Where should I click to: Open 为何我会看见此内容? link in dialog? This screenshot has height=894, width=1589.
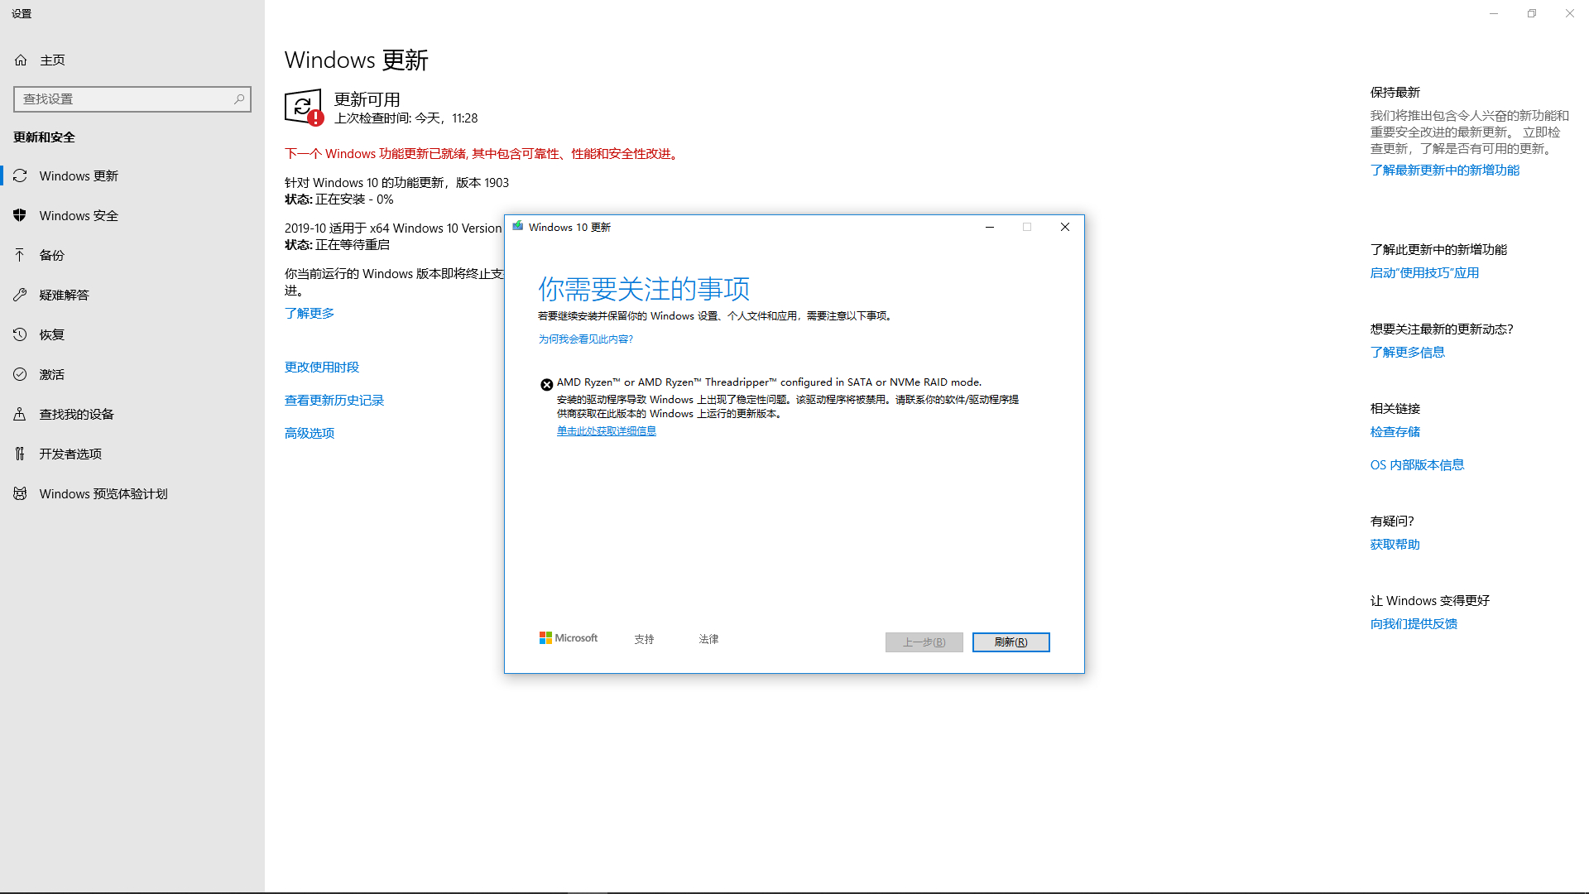586,339
